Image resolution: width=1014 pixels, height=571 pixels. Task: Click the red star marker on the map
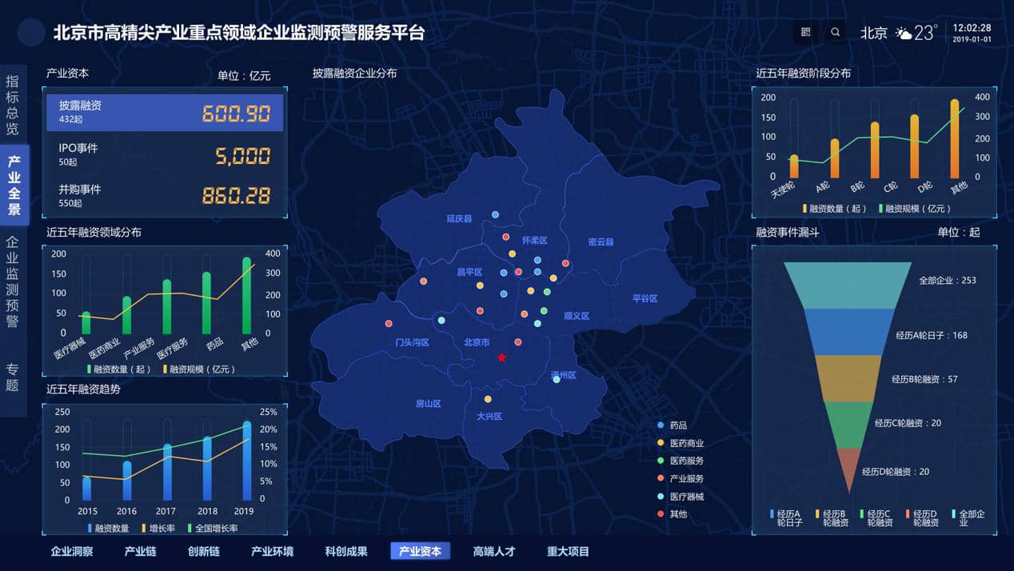(x=501, y=357)
